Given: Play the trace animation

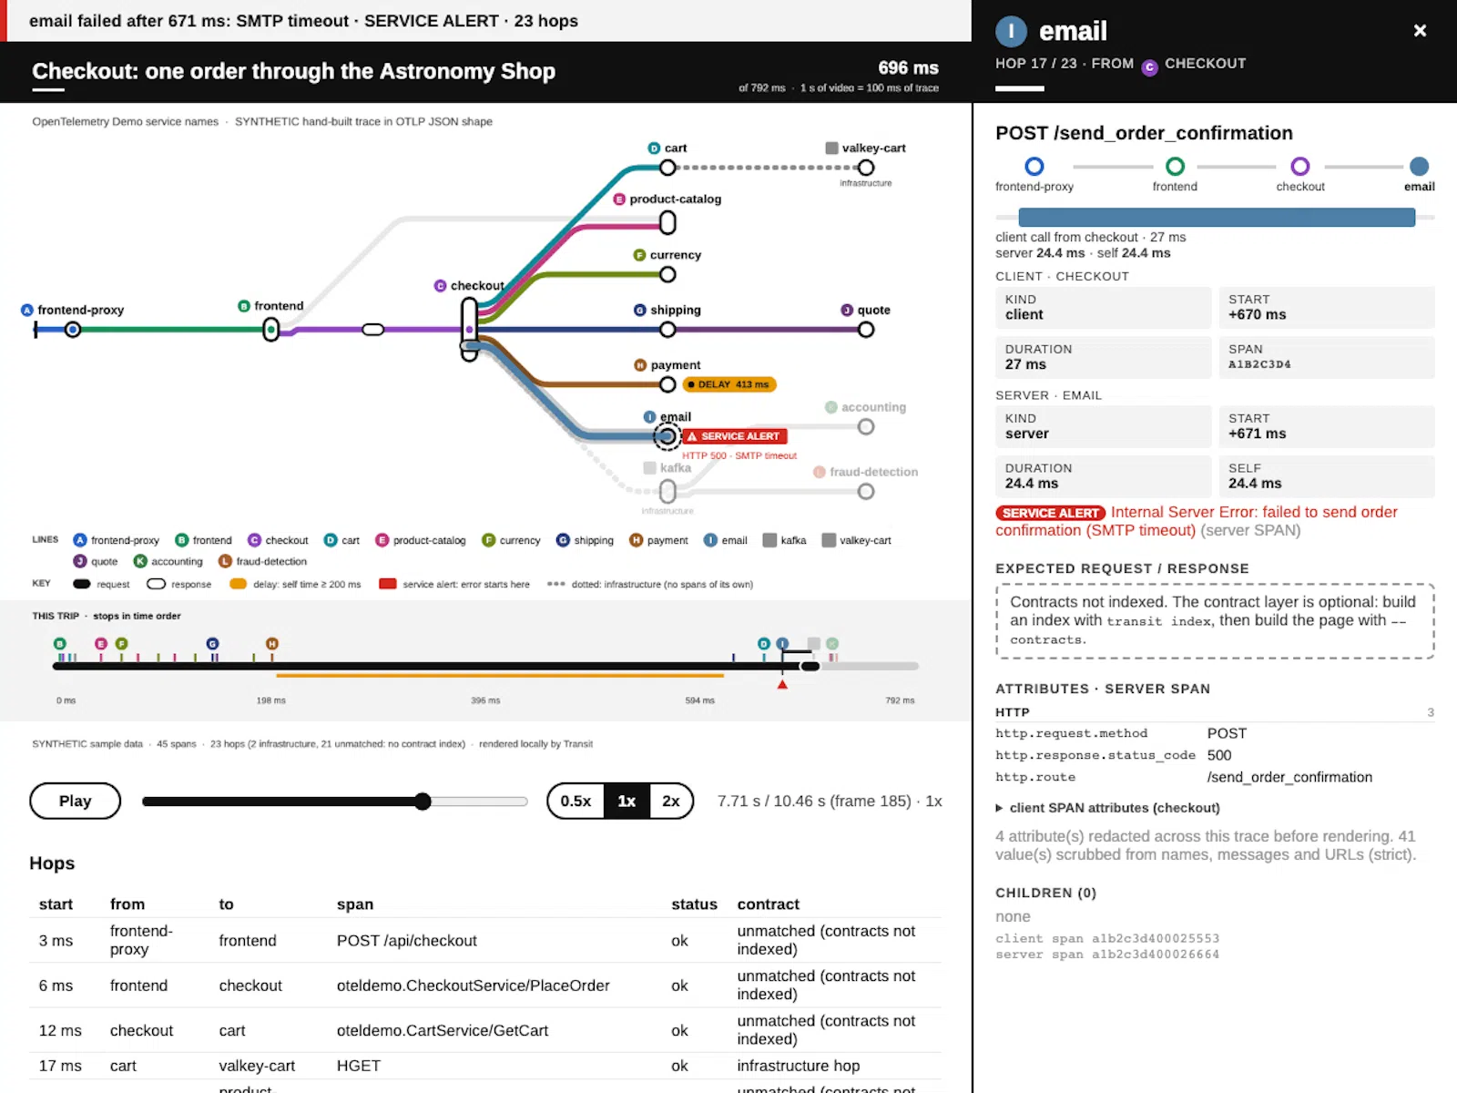Looking at the screenshot, I should point(75,801).
